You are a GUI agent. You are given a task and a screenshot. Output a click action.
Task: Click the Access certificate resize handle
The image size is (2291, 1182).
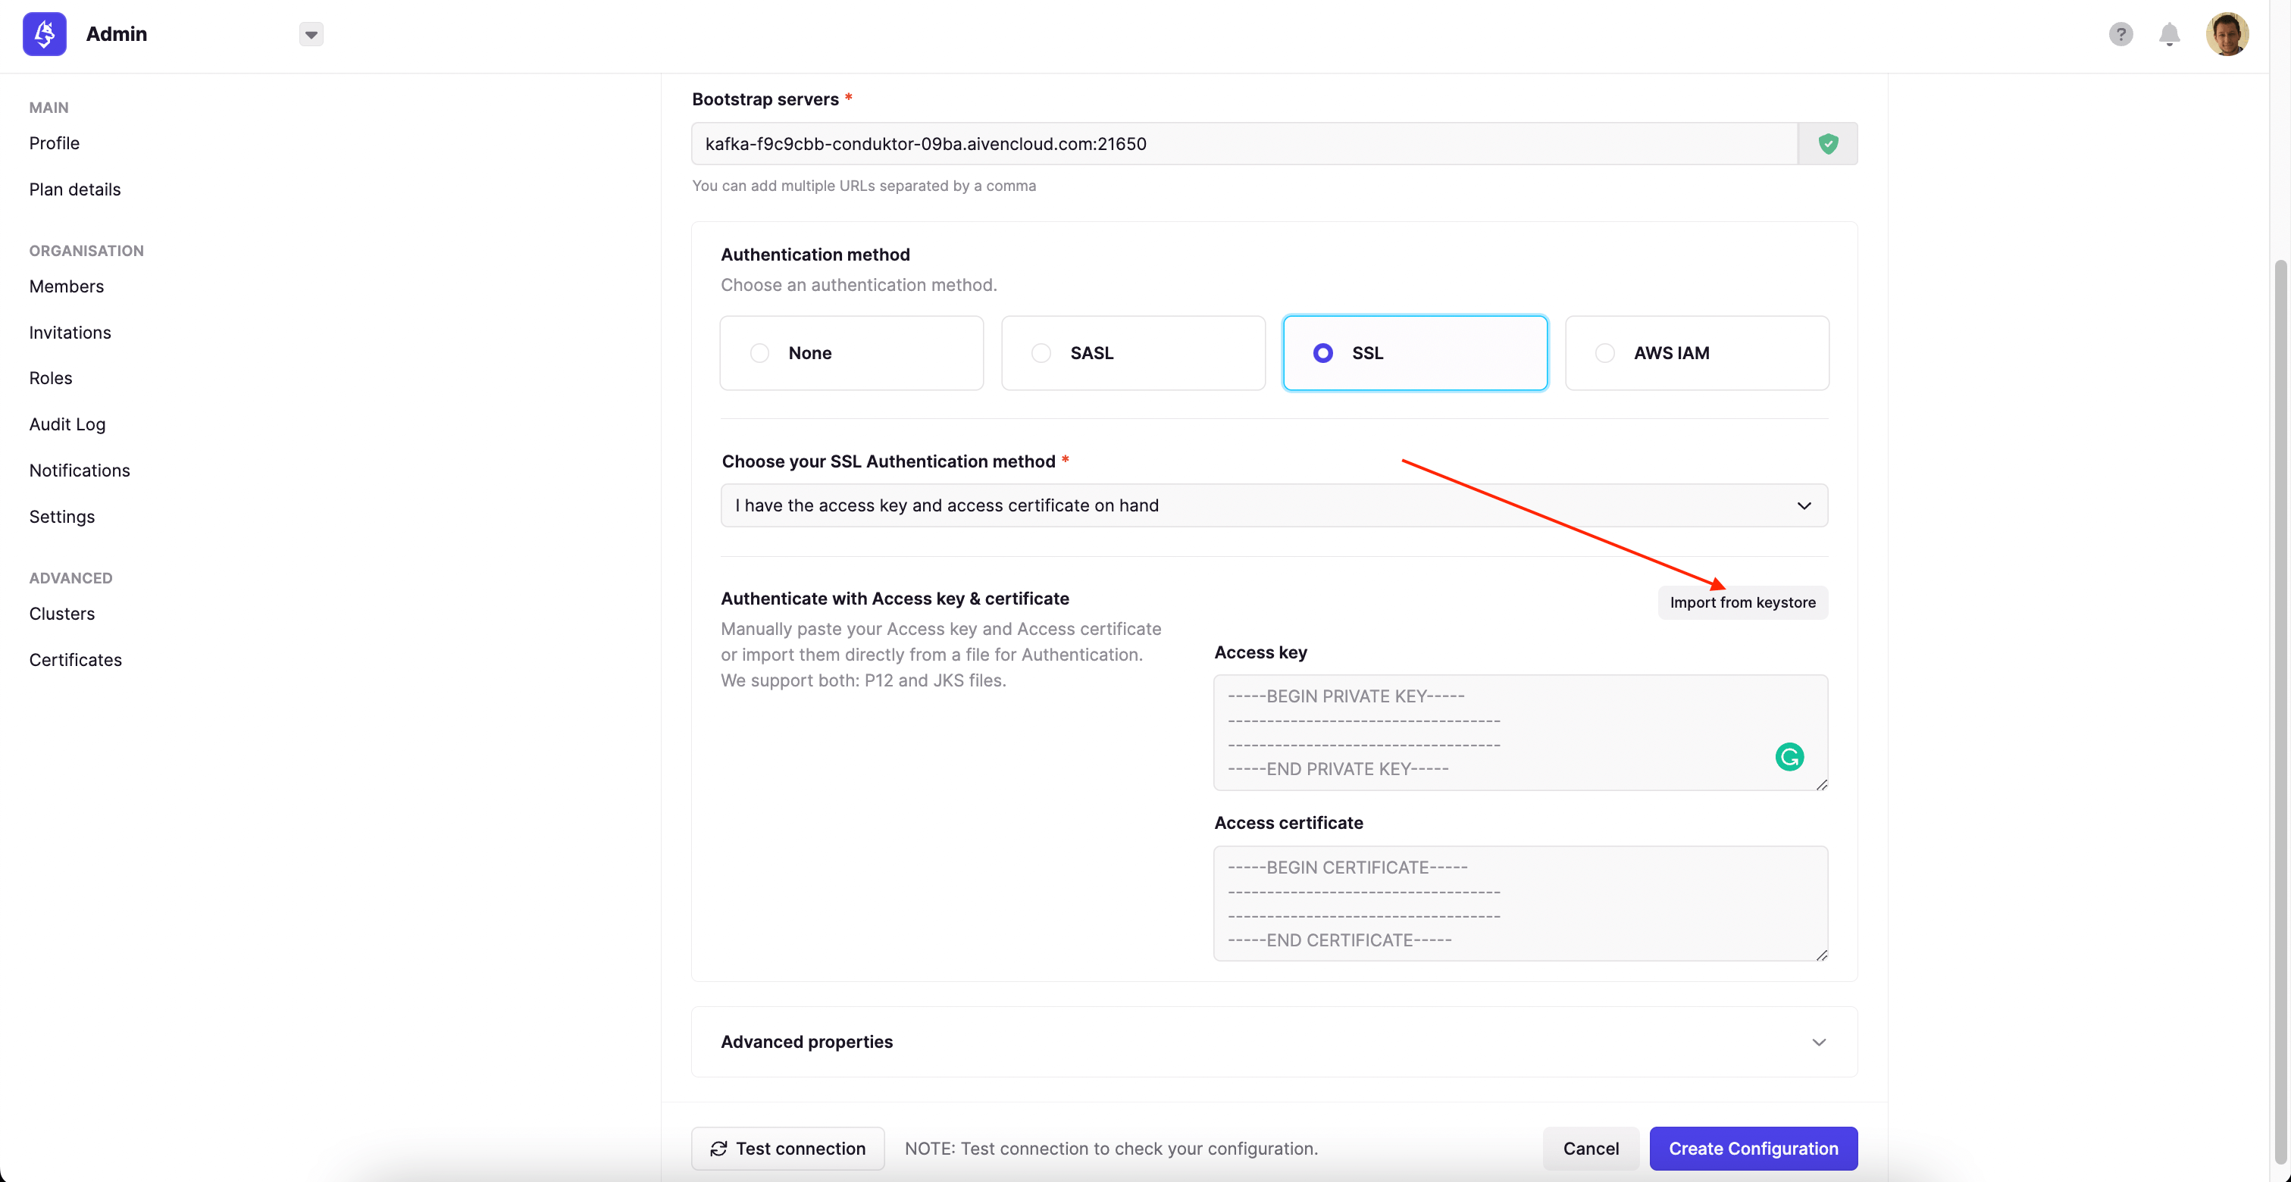coord(1821,955)
